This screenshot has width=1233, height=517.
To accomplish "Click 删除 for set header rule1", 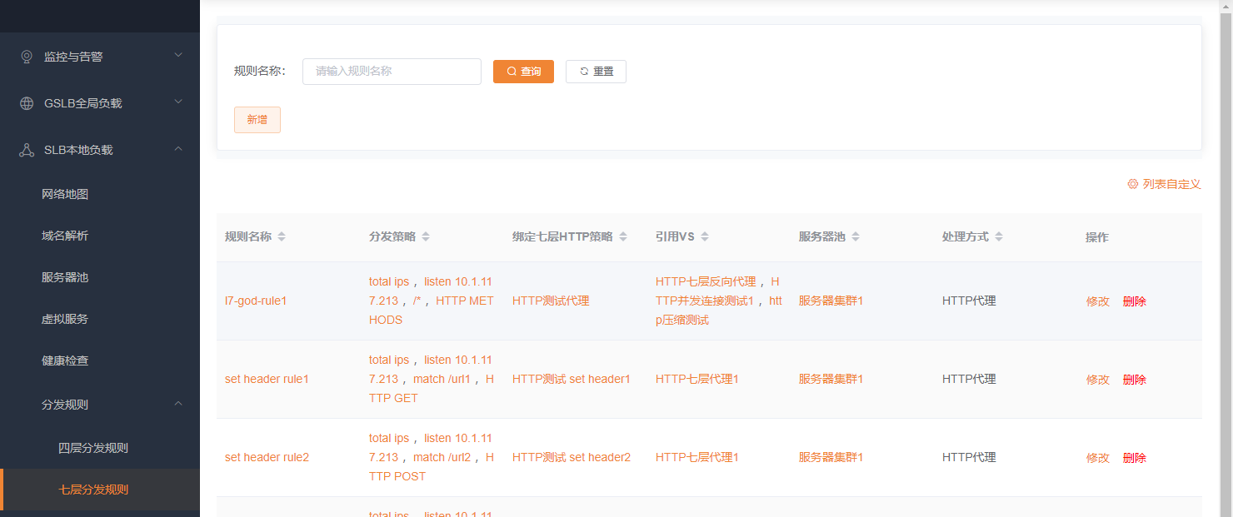I will [x=1135, y=380].
